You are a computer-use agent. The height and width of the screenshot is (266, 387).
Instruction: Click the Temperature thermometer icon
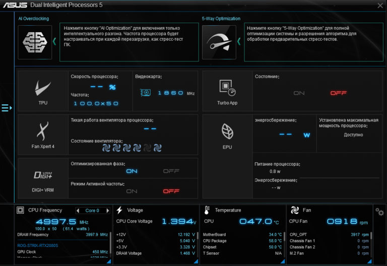tap(207, 210)
